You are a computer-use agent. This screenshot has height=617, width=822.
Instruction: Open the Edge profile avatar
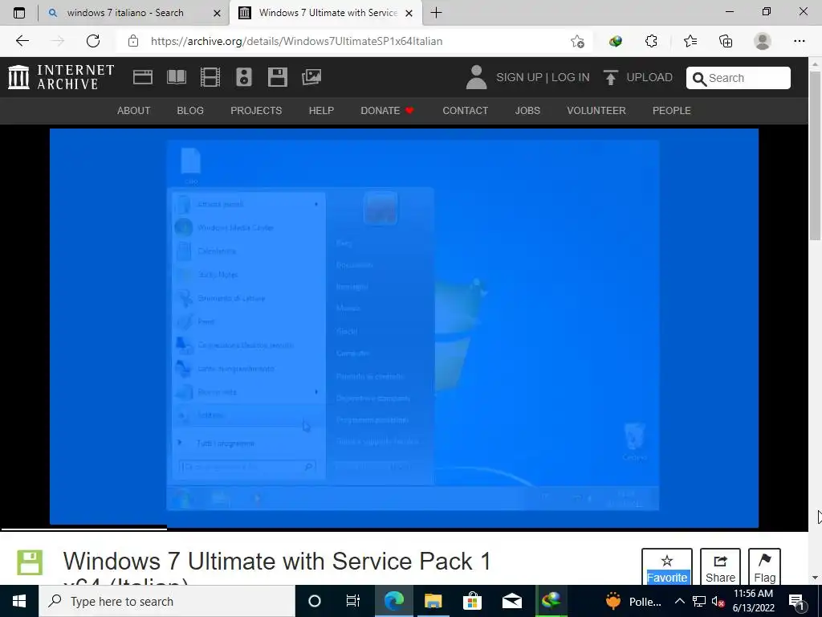pos(763,41)
